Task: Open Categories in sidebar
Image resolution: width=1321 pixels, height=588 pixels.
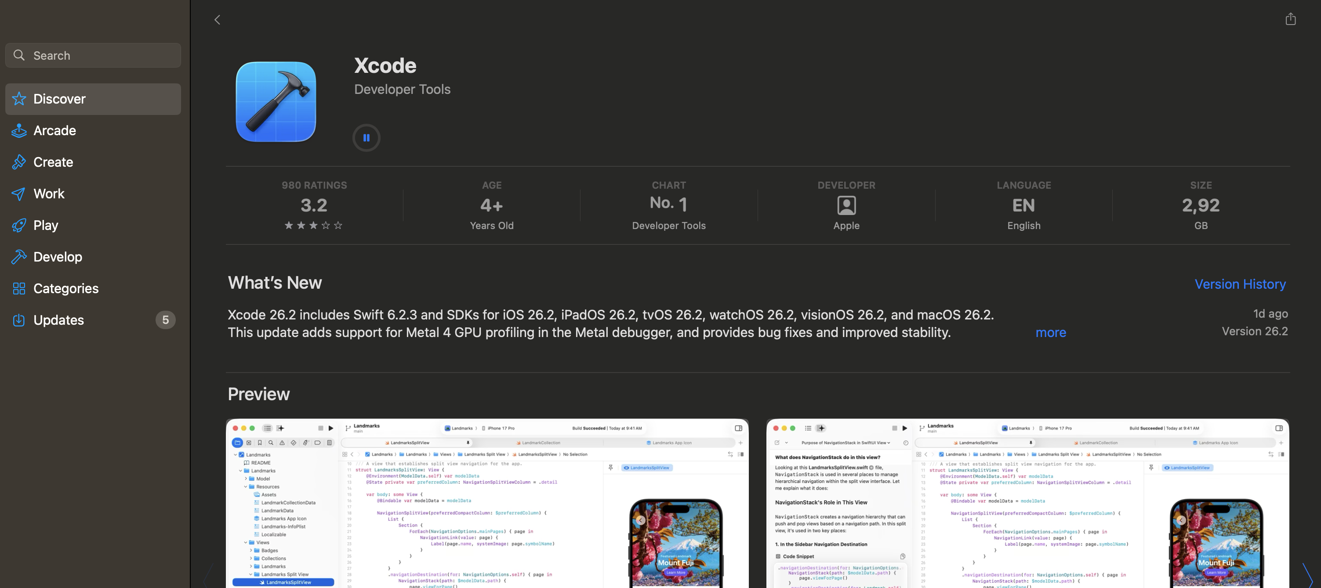Action: coord(65,288)
